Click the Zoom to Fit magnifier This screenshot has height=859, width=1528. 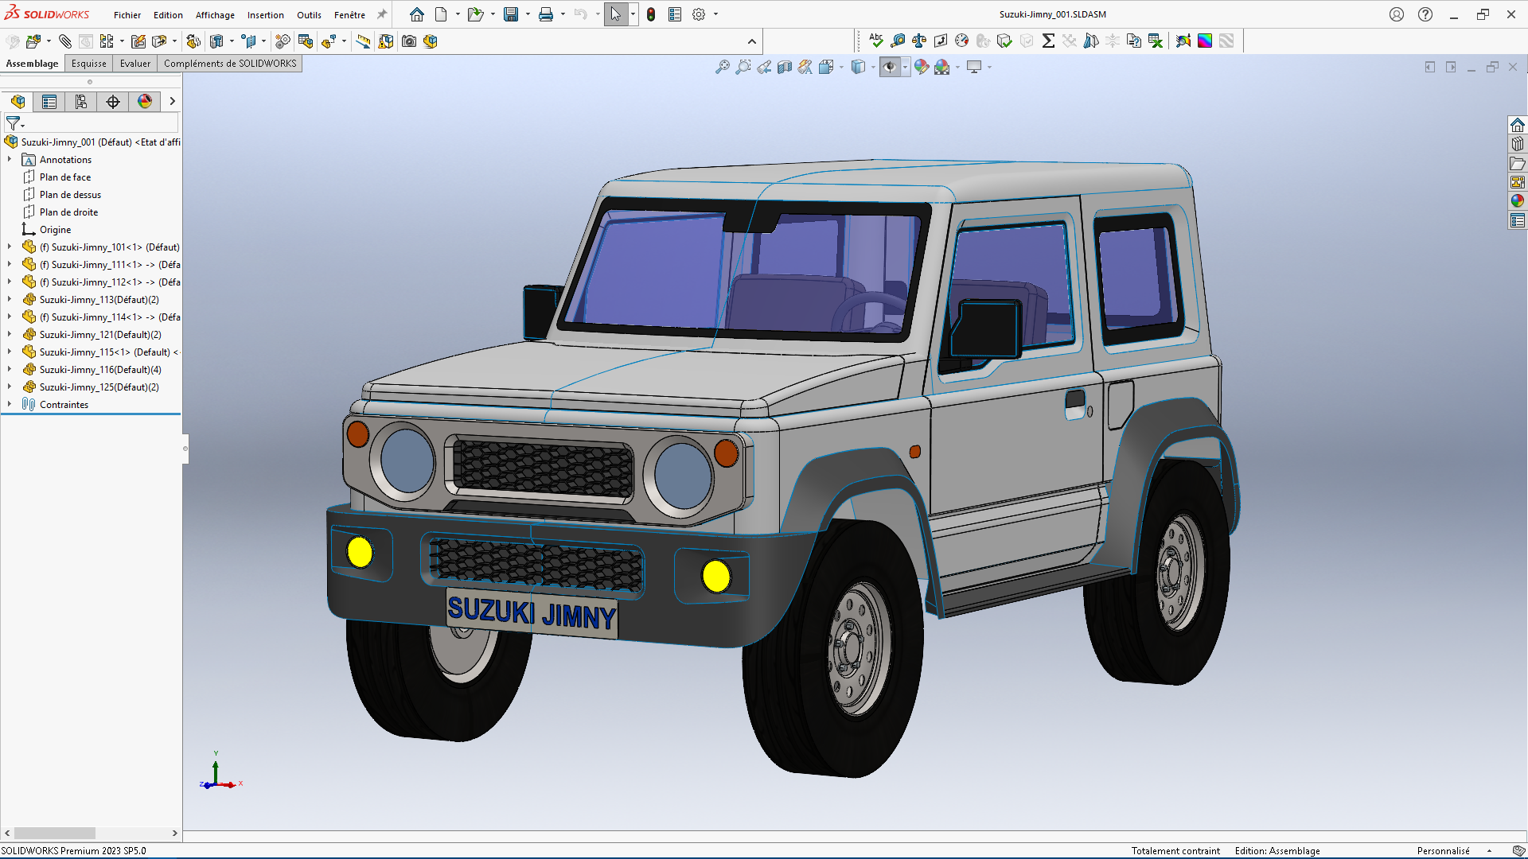(x=722, y=68)
